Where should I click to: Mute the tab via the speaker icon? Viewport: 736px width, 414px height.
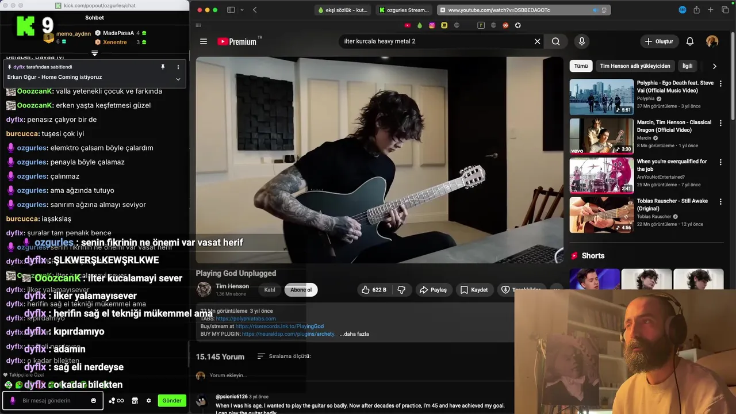pos(595,10)
